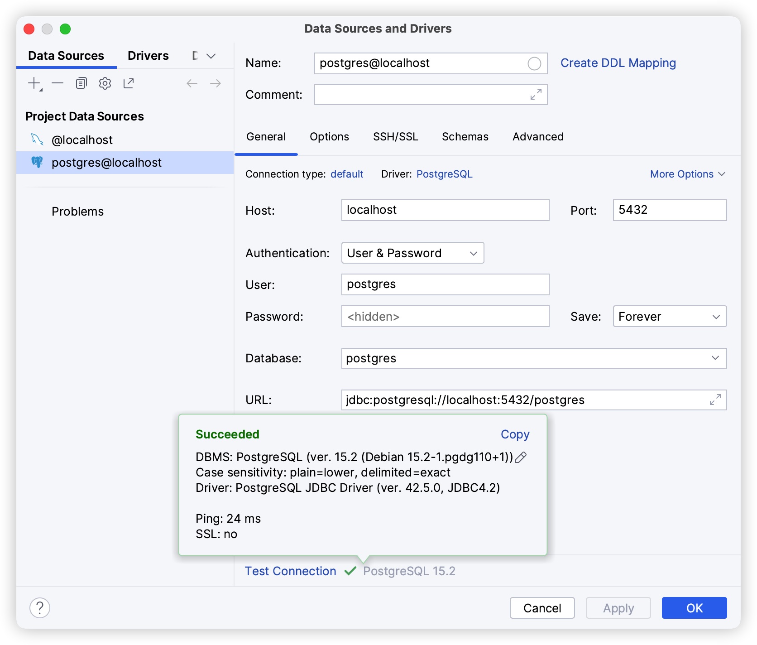Open the Advanced tab
757x645 pixels.
(538, 137)
